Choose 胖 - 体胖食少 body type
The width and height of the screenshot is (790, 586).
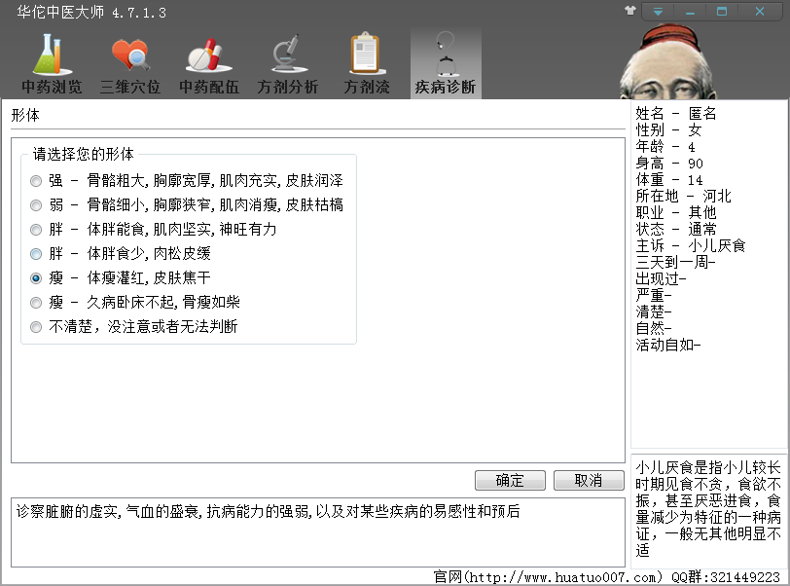pos(36,254)
